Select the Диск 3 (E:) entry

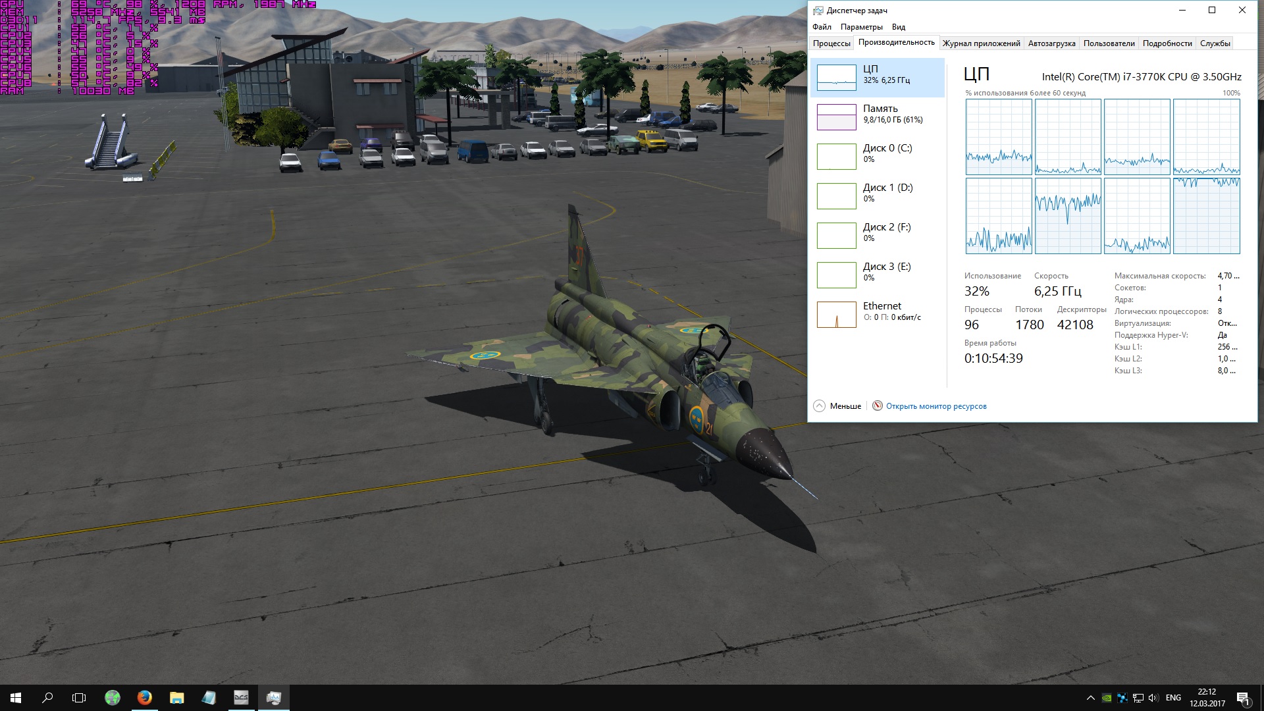[877, 275]
